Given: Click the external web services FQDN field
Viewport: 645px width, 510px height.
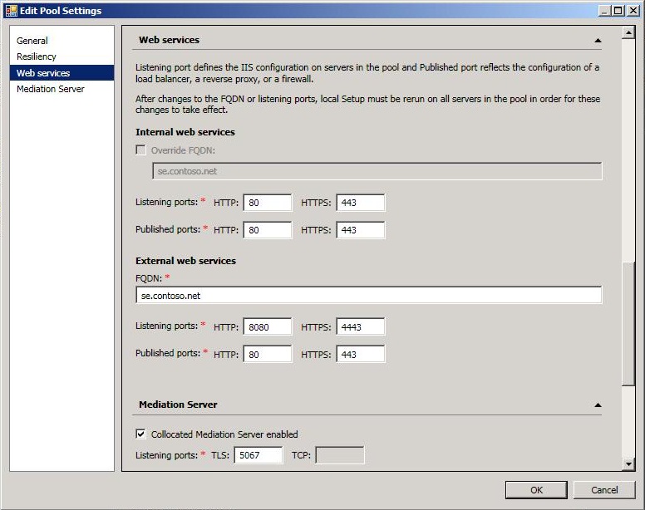Looking at the screenshot, I should (368, 296).
